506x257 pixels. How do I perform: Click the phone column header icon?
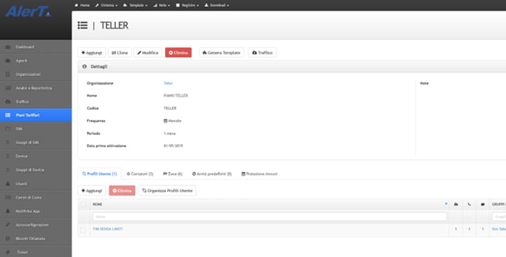click(469, 204)
